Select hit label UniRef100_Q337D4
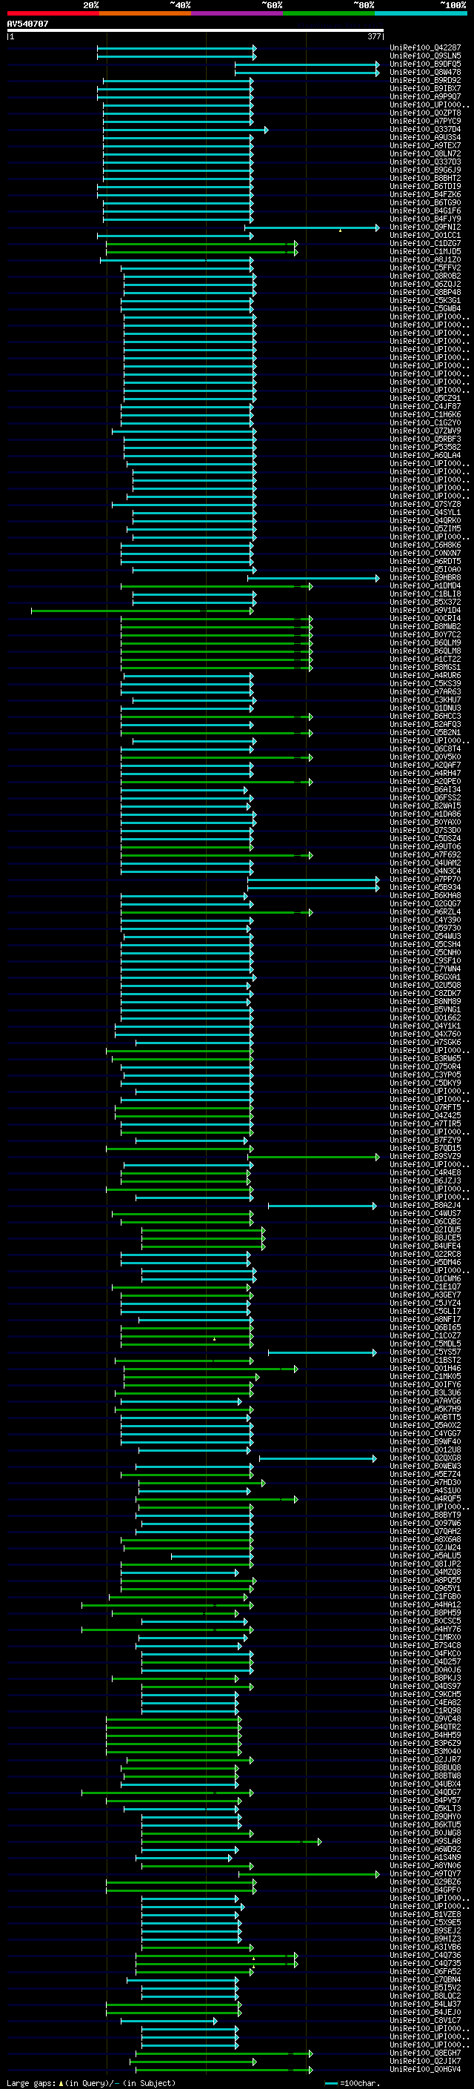 (425, 129)
